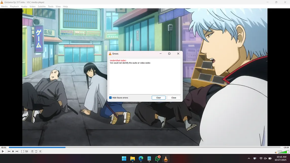The image size is (290, 163).
Task: Minimize the Errors dialog window
Action: click(x=160, y=54)
